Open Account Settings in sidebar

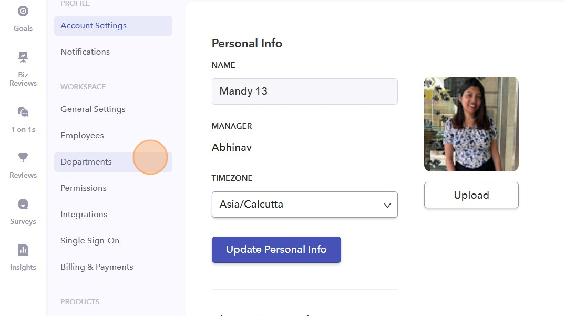(94, 26)
